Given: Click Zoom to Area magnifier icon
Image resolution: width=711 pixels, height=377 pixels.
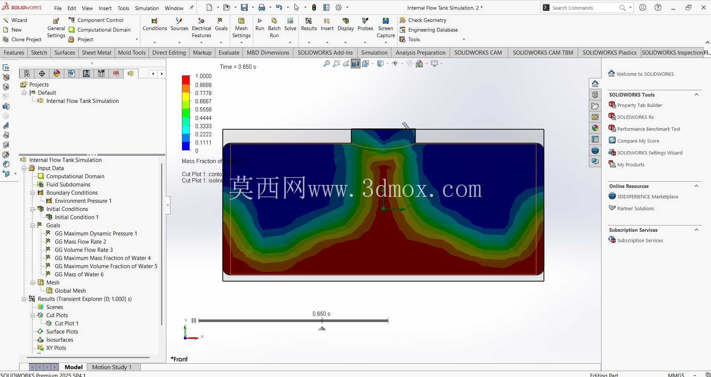Looking at the screenshot, I should click(336, 64).
